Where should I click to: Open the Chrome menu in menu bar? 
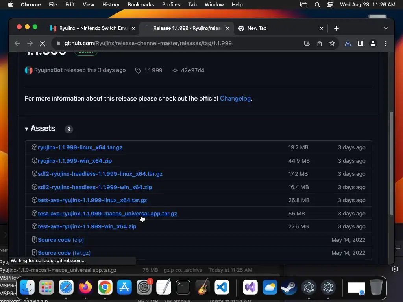(x=31, y=5)
